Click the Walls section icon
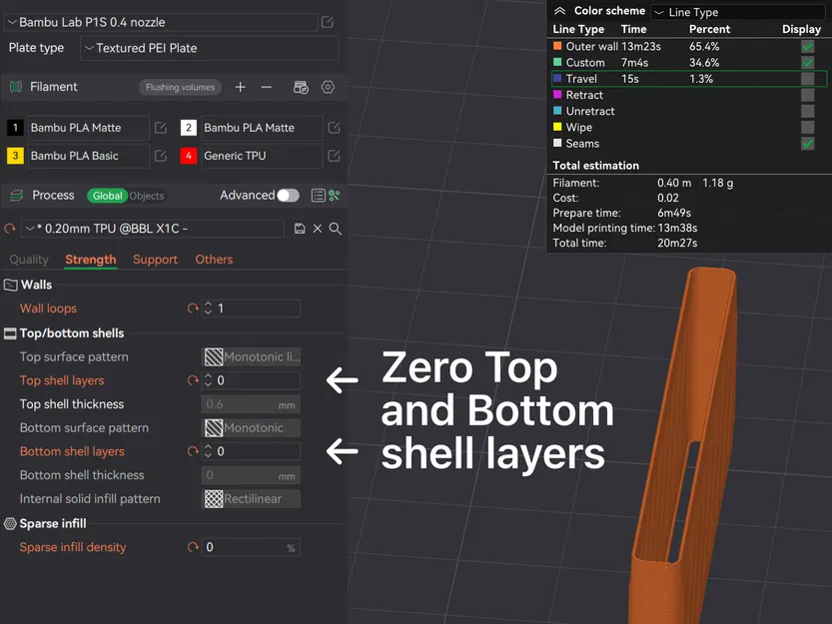The image size is (832, 624). (x=11, y=285)
